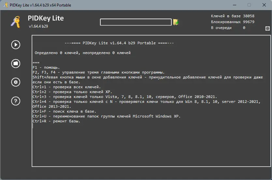Click the "В очереди 0" counter
The width and height of the screenshot is (272, 180).
(x=228, y=28)
